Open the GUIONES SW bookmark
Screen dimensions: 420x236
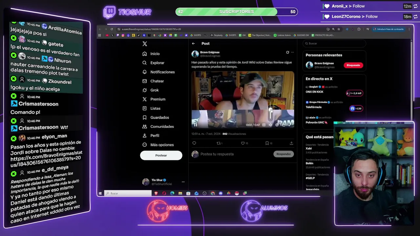[x=301, y=35]
